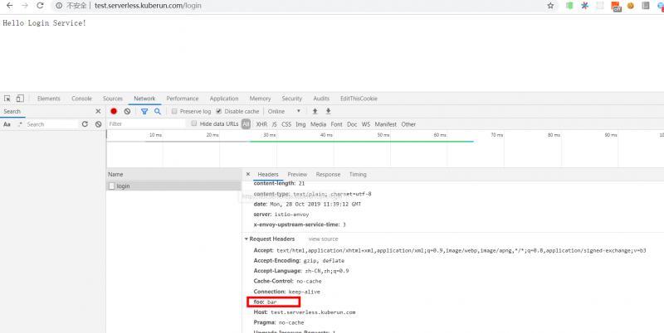664x333 pixels.
Task: Toggle the network filter funnel icon
Action: click(144, 111)
